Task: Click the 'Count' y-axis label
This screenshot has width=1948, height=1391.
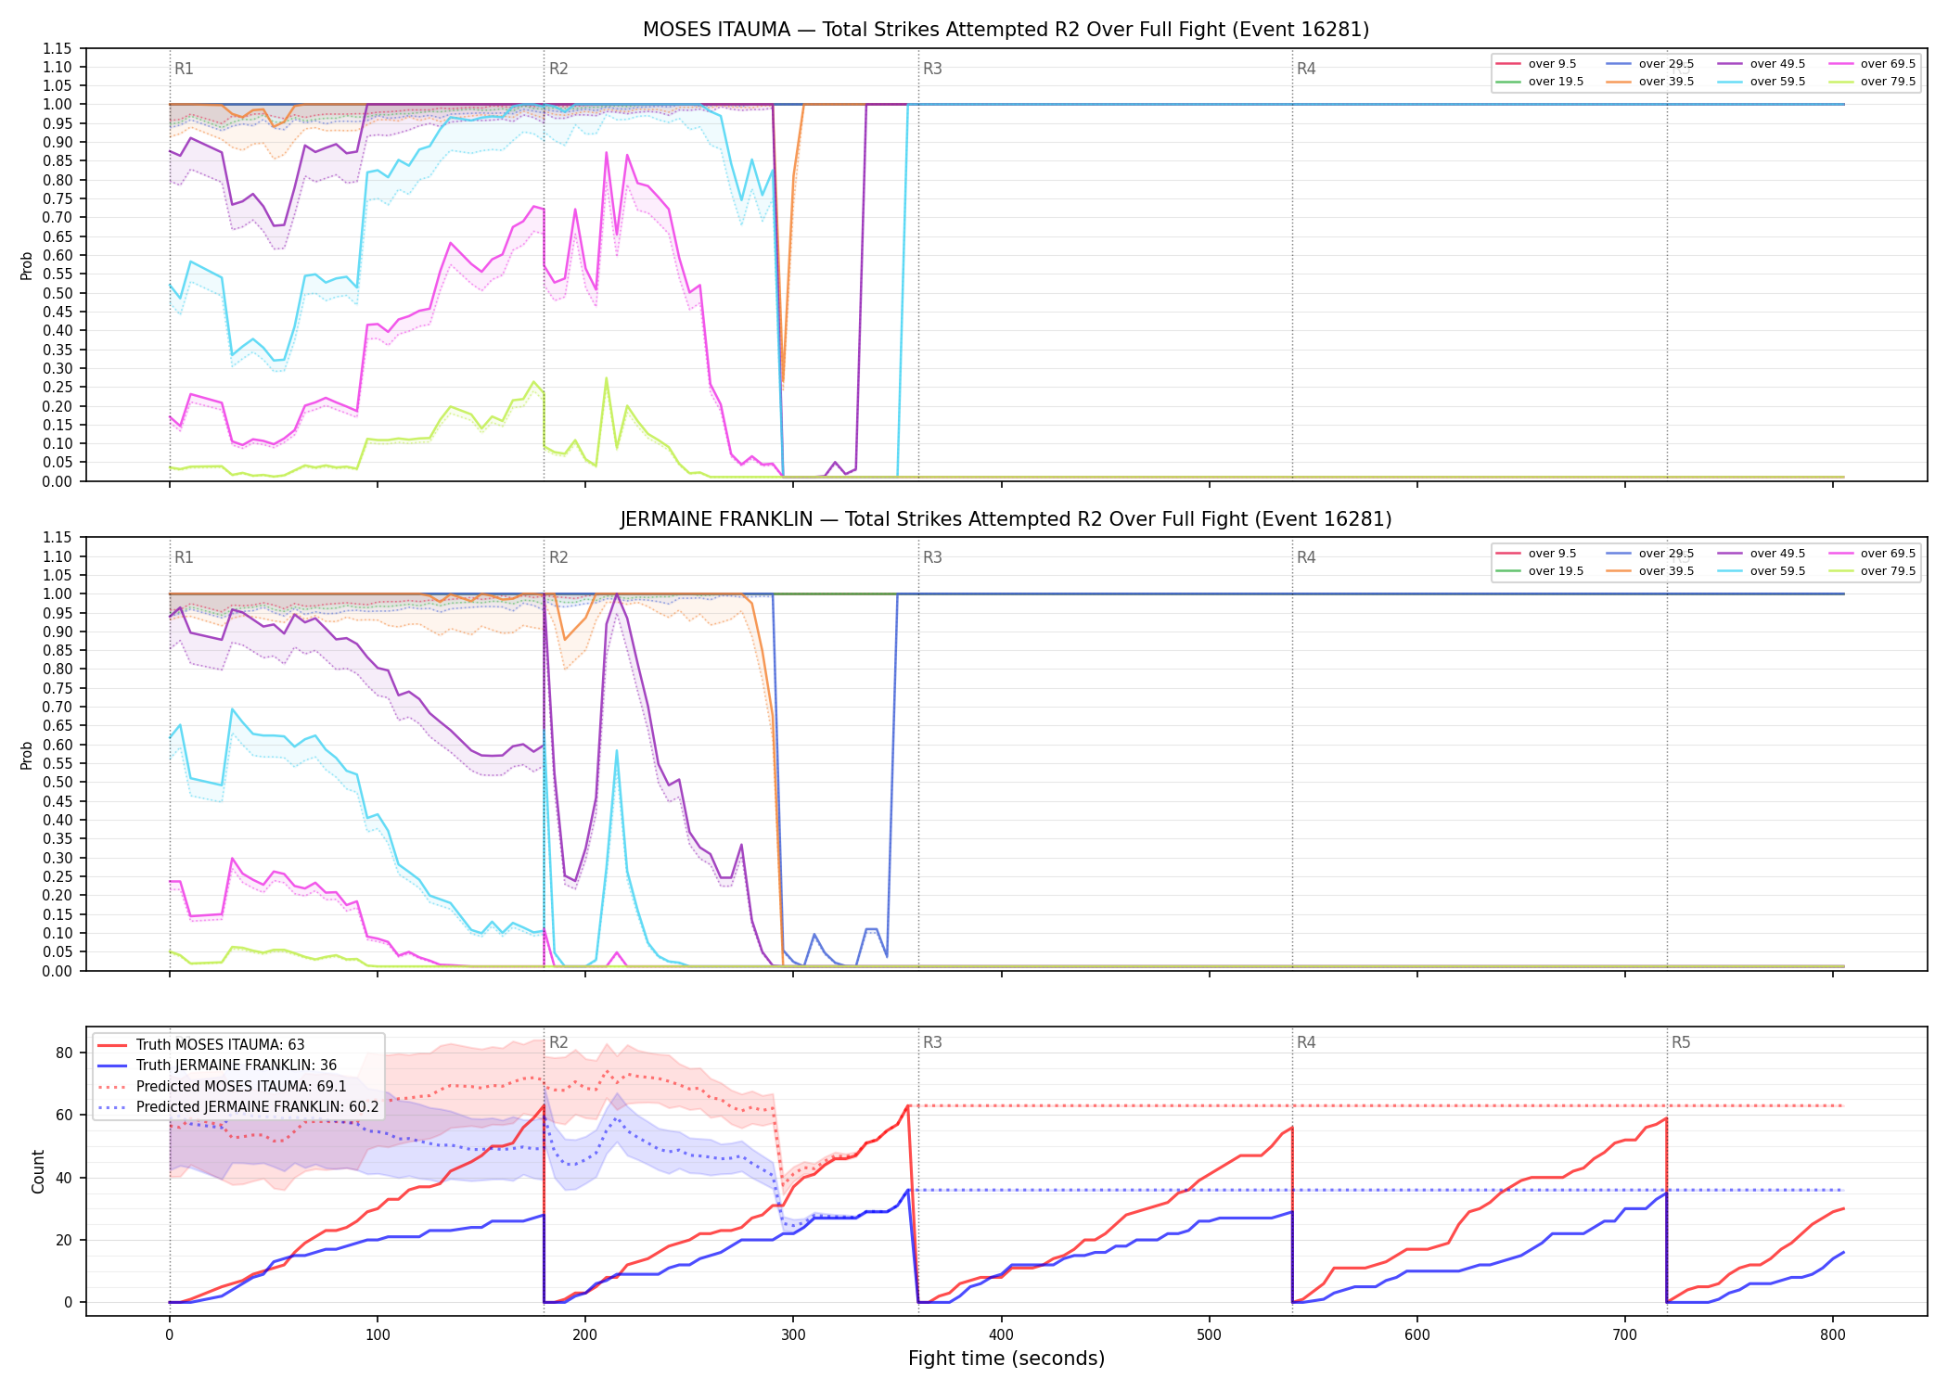Action: (x=38, y=1171)
